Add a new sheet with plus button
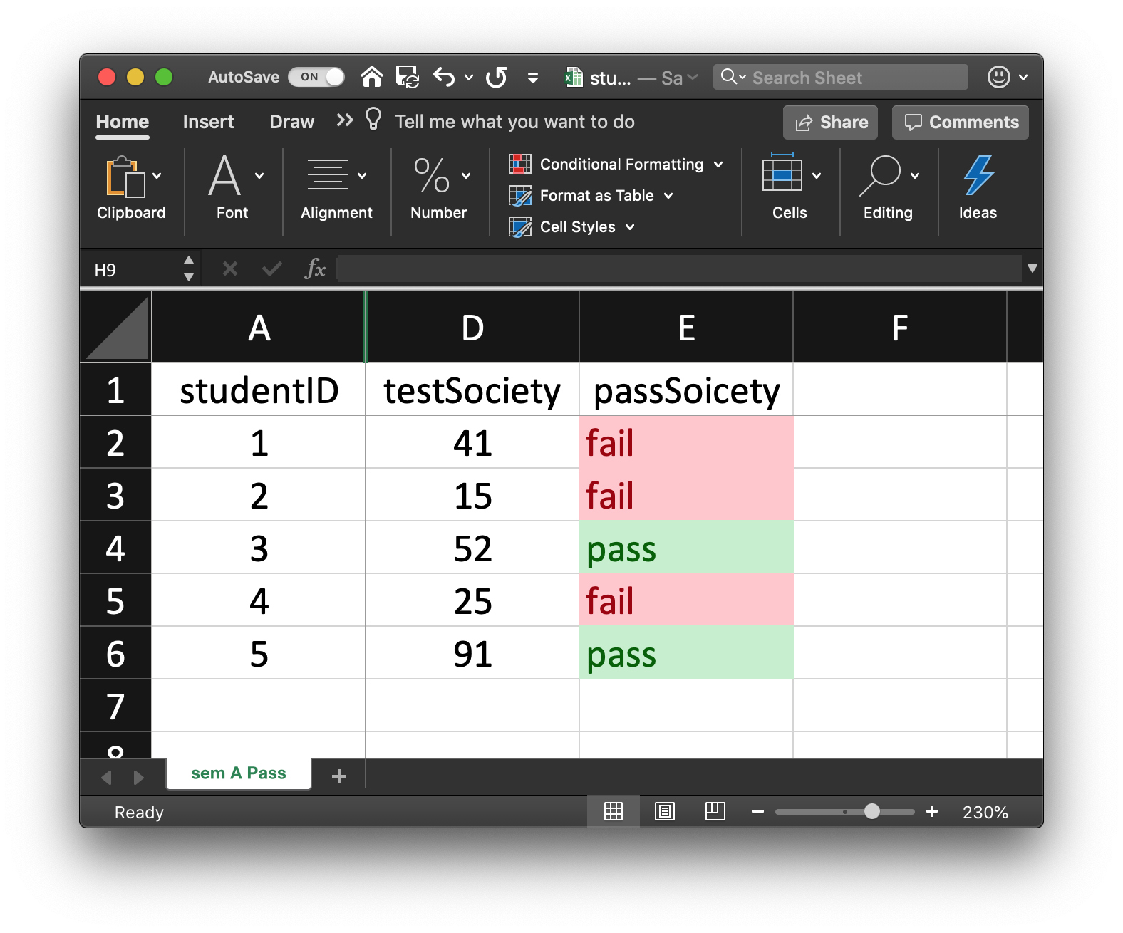 click(x=339, y=776)
